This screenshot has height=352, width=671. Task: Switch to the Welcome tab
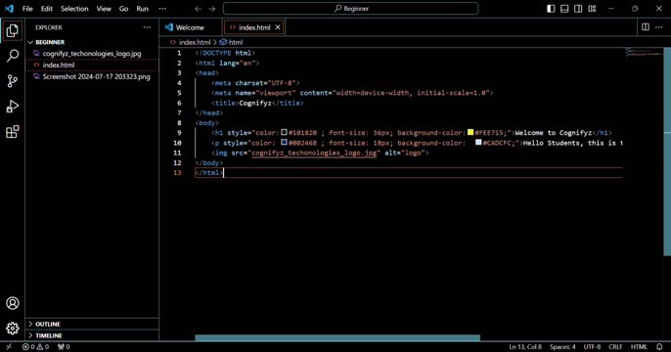[x=191, y=27]
